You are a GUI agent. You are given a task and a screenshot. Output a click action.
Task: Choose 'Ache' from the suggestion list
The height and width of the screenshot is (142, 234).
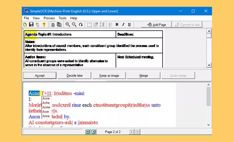pos(46,103)
